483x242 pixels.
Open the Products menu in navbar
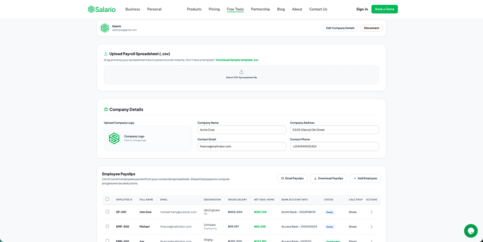click(x=194, y=9)
